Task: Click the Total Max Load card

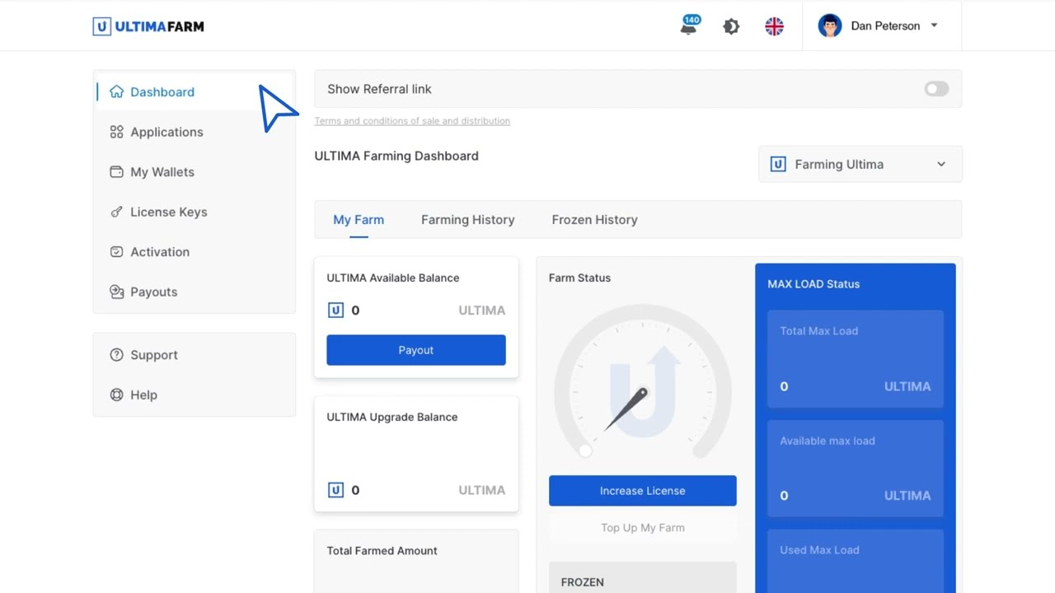Action: pyautogui.click(x=856, y=359)
